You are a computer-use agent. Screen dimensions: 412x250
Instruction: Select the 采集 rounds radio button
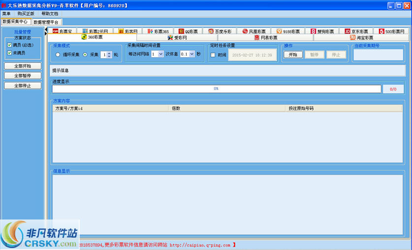[85, 55]
